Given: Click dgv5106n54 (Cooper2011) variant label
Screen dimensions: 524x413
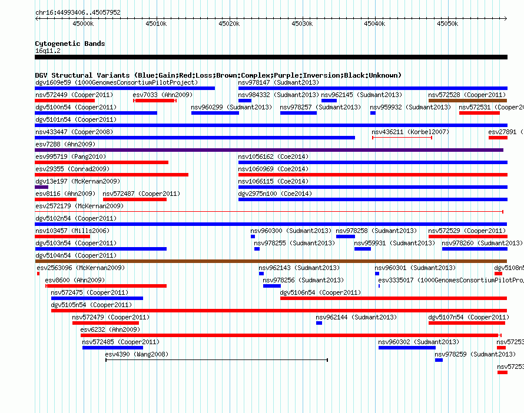Looking at the screenshot, I should point(320,292).
